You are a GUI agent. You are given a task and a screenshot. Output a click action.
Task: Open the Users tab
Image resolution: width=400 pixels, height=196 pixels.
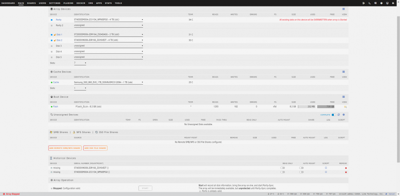(43, 3)
